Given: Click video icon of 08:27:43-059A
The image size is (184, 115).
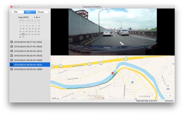Looking at the screenshot, I should (12, 42).
